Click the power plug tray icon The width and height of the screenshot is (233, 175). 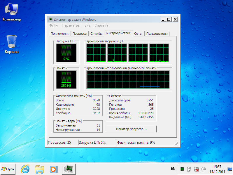[189, 169]
